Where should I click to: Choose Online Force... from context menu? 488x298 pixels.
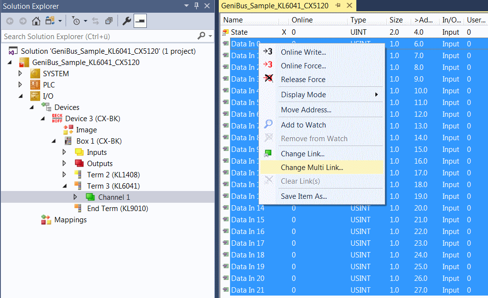(x=322, y=66)
